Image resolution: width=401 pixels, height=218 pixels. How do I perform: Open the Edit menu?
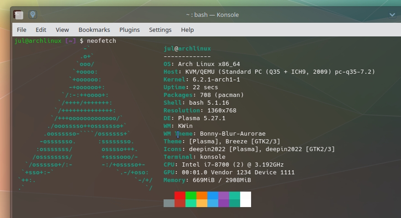(41, 30)
